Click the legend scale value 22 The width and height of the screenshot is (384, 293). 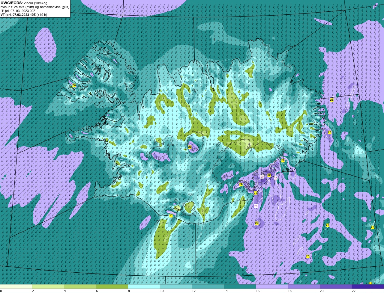coord(354,291)
